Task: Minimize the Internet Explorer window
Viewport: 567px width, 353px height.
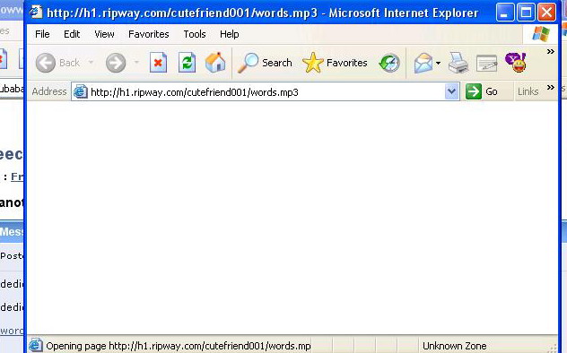Action: [x=505, y=13]
